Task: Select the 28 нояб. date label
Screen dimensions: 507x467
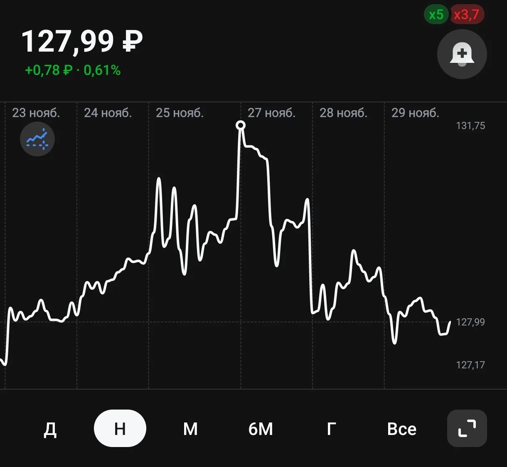Action: 343,113
